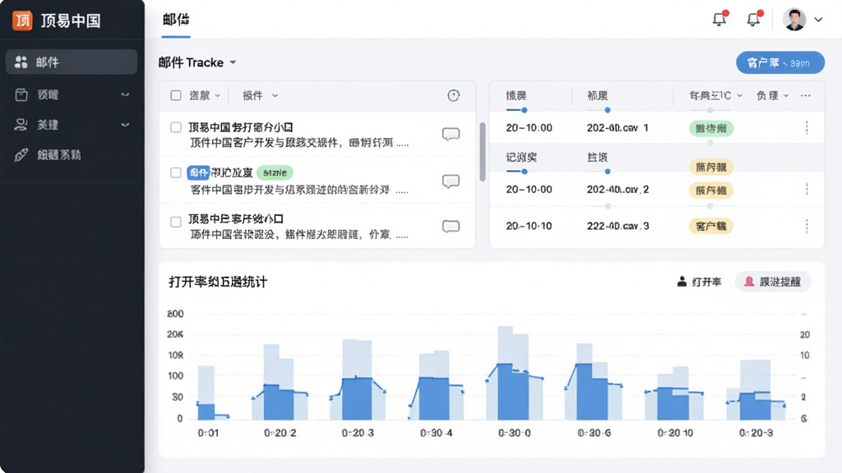Screen dimensions: 842x473
Task: Click the comment bubble icon on the last email row
Action: pyautogui.click(x=451, y=227)
